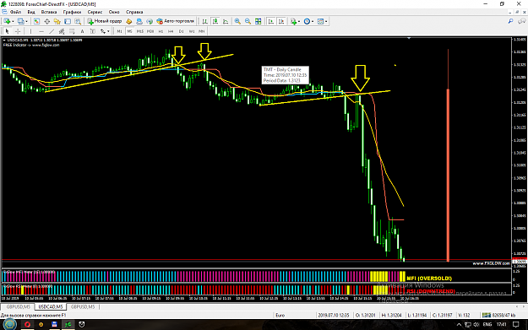Open the chart templates icon
The width and height of the screenshot is (528, 330).
[320, 22]
